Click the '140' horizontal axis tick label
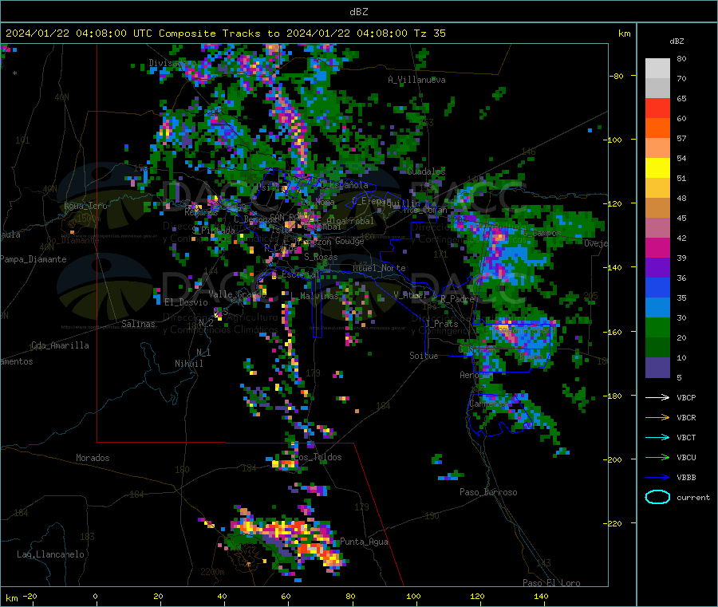 pyautogui.click(x=541, y=596)
